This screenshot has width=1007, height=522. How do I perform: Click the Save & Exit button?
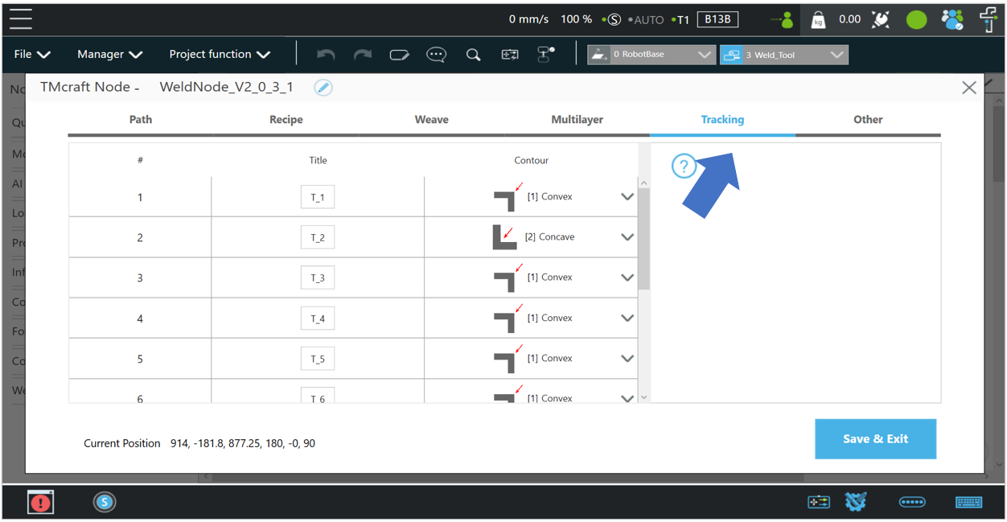[x=875, y=439]
